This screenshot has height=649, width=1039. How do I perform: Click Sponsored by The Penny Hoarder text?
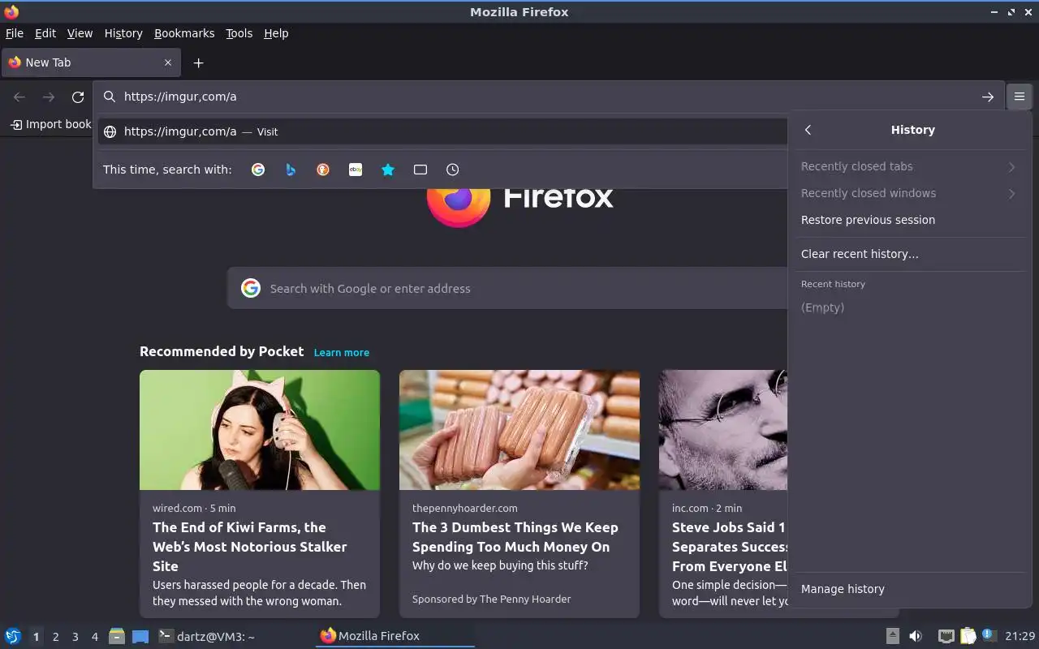tap(491, 599)
